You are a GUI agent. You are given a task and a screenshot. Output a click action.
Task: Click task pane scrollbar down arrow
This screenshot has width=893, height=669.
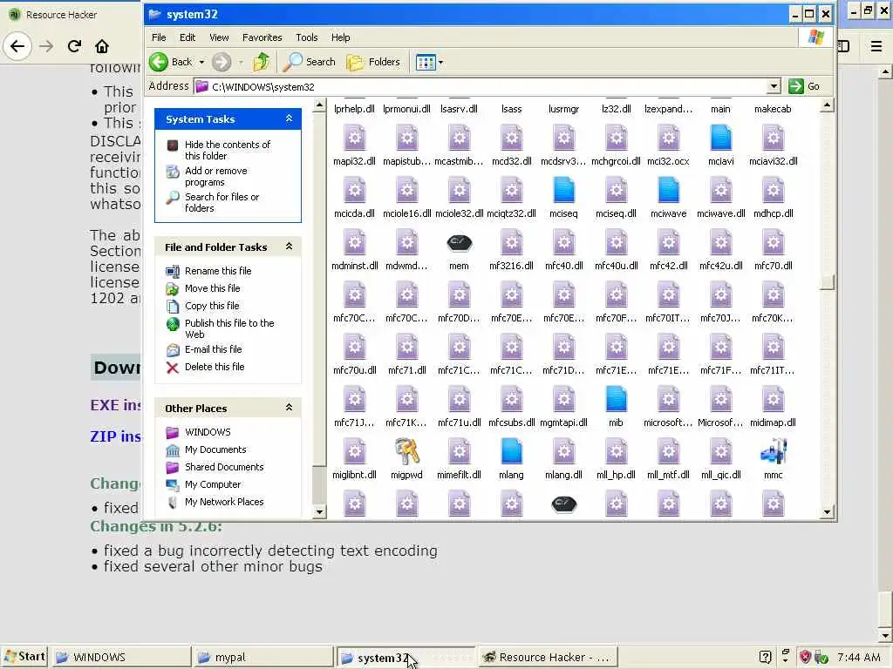pyautogui.click(x=319, y=512)
